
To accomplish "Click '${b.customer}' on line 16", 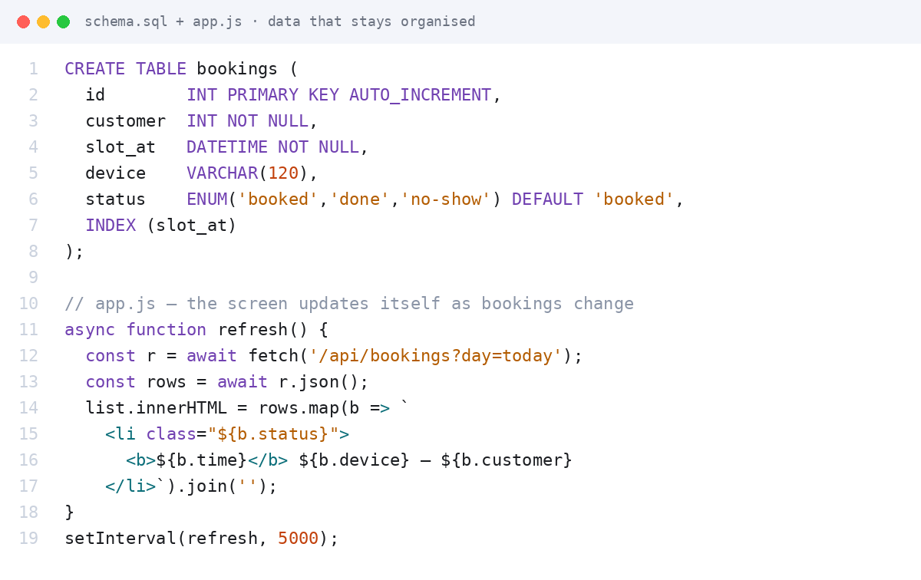I will pyautogui.click(x=507, y=460).
